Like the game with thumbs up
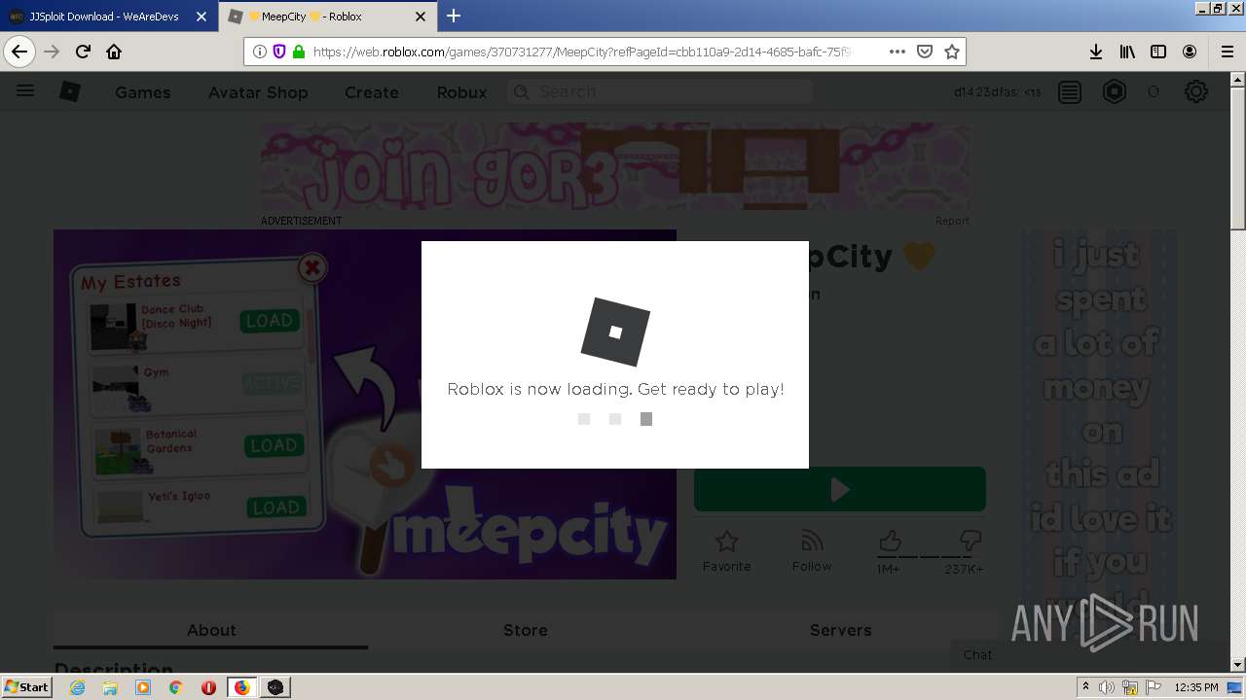This screenshot has width=1246, height=700. (889, 541)
